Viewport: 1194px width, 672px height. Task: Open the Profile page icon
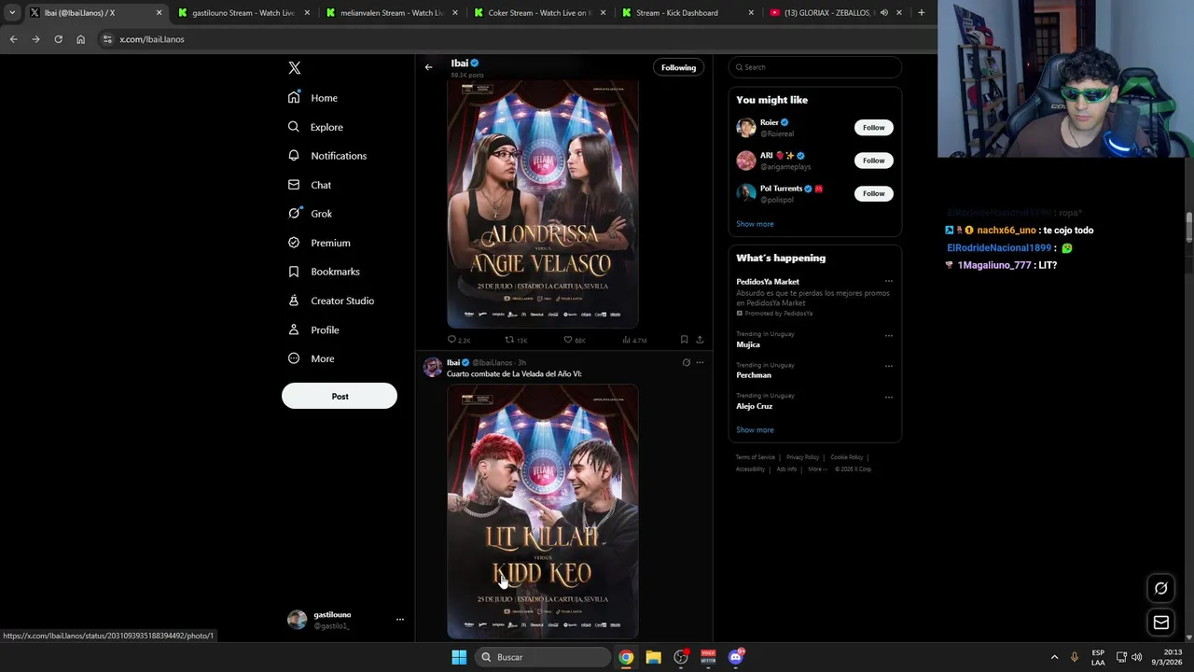tap(294, 329)
